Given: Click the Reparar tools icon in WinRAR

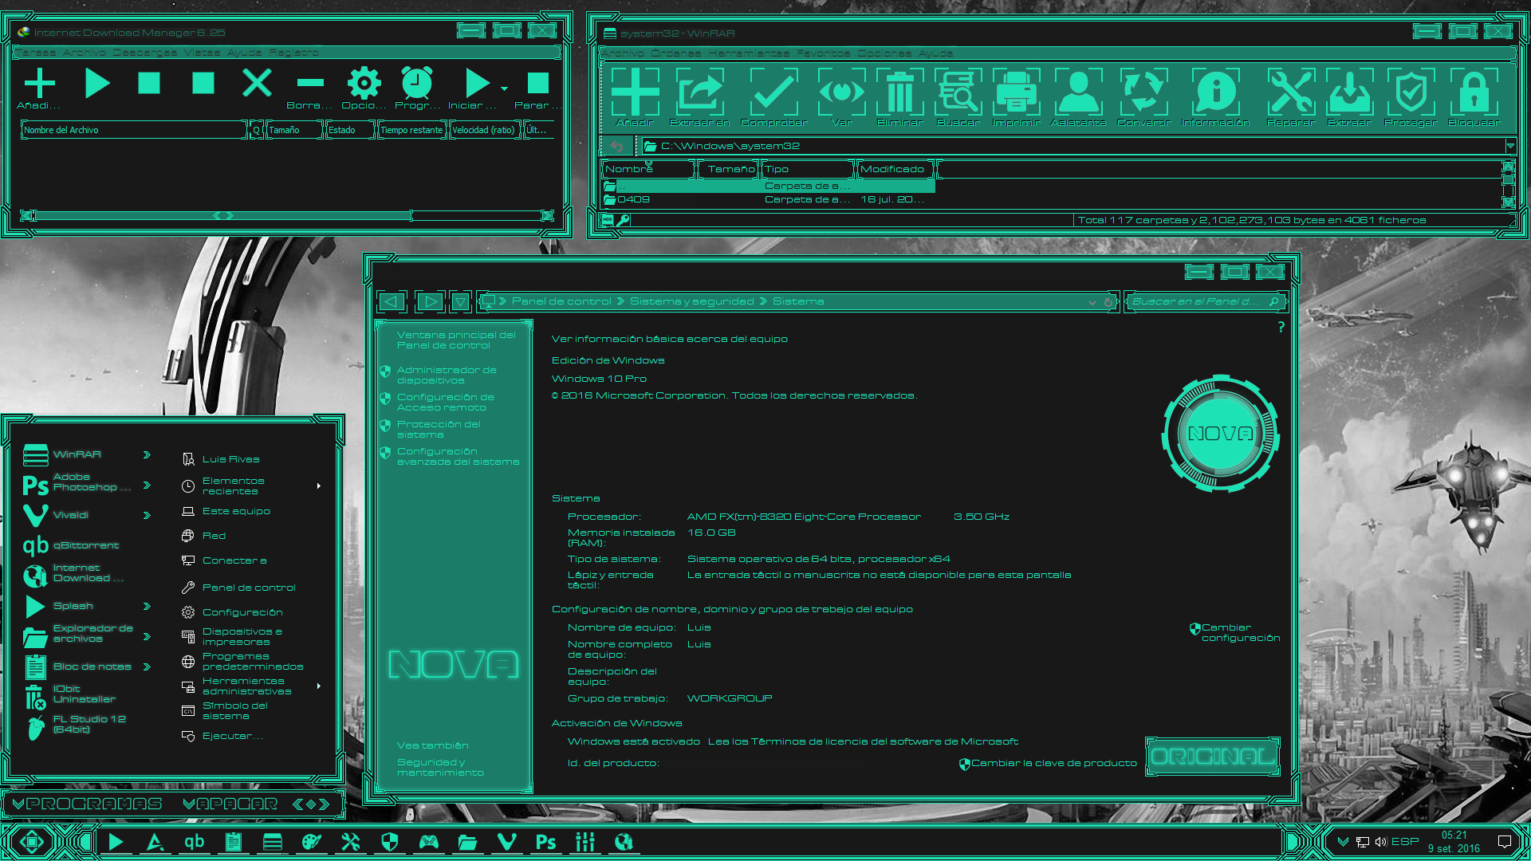Looking at the screenshot, I should point(1291,92).
